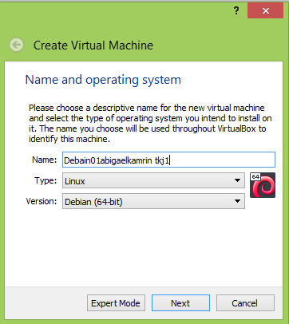Click the Next button
Screen dimensions: 289x324
coord(180,303)
